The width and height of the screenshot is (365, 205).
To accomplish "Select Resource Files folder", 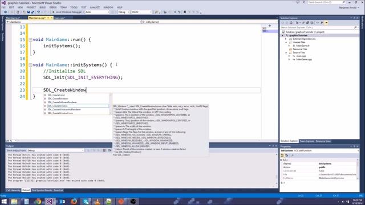I will (x=299, y=50).
